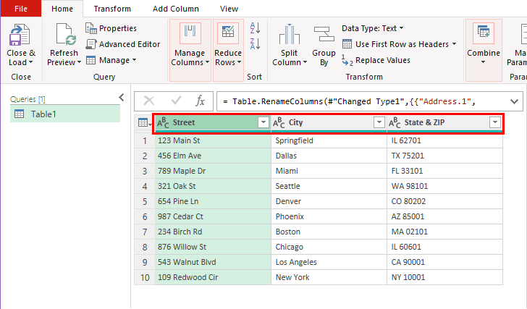Screen dimensions: 527x309
Task: Select cell Boston
Action: [x=329, y=232]
